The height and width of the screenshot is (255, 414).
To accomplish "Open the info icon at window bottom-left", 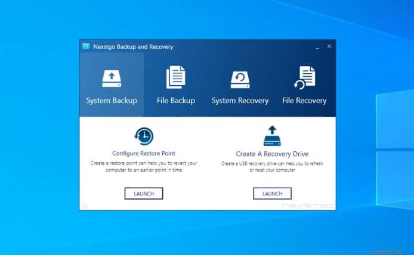I will coord(85,206).
